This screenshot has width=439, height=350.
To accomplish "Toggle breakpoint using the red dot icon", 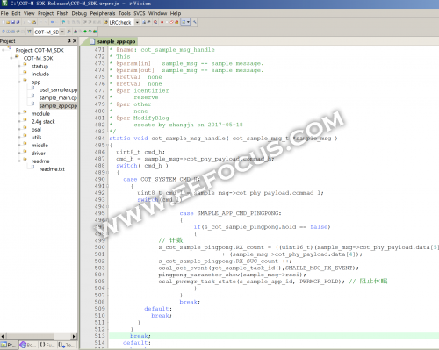I will click(x=162, y=22).
